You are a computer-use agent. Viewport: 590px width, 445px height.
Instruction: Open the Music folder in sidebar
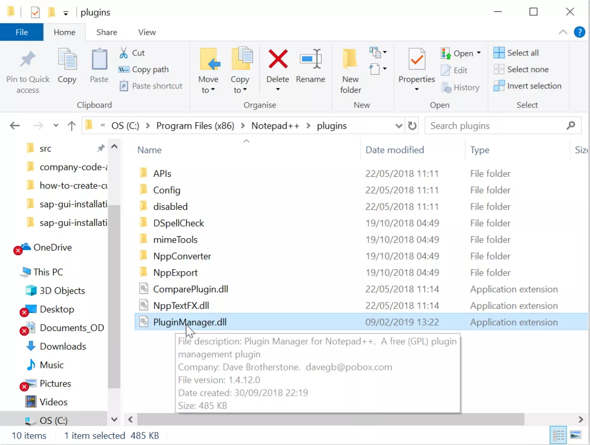52,365
